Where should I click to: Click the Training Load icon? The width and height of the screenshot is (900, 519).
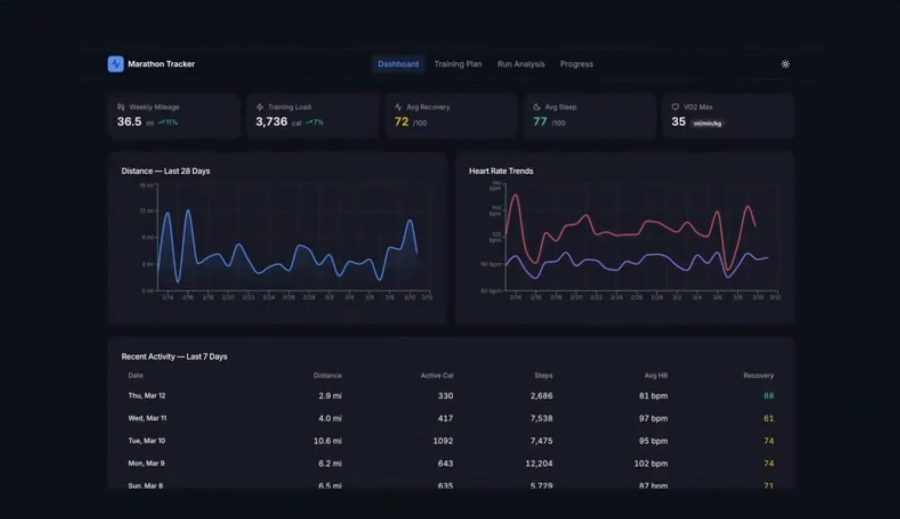click(x=260, y=107)
